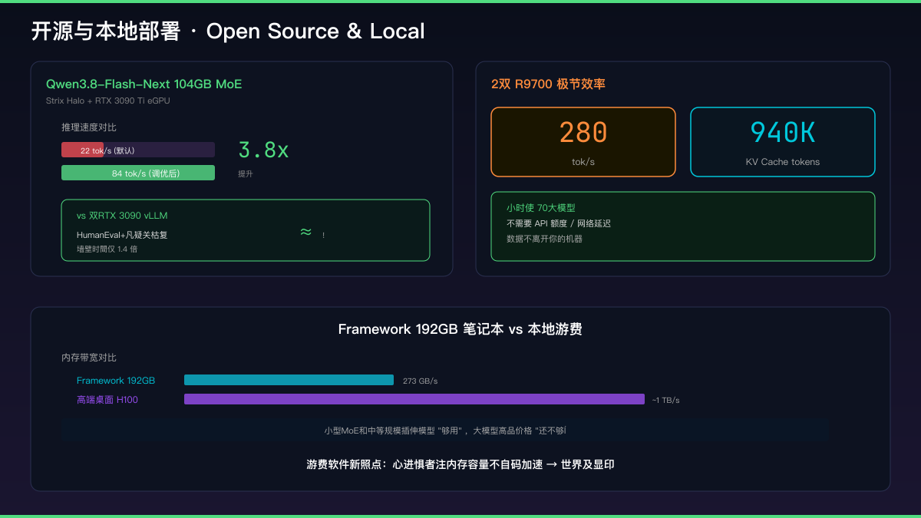
Task: Click the green '84 tok/s (调优后)' bar
Action: pyautogui.click(x=138, y=173)
